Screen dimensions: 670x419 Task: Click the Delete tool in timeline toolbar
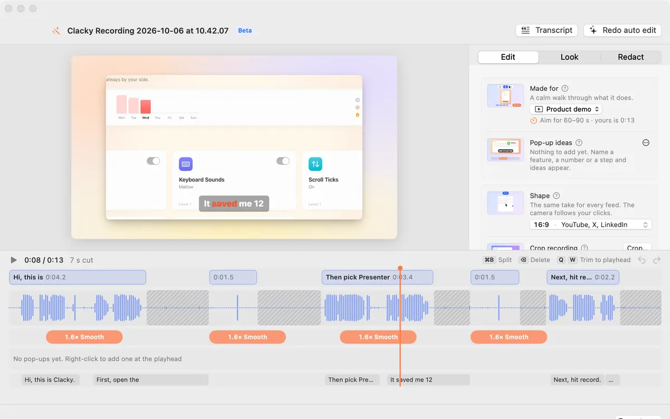[534, 260]
